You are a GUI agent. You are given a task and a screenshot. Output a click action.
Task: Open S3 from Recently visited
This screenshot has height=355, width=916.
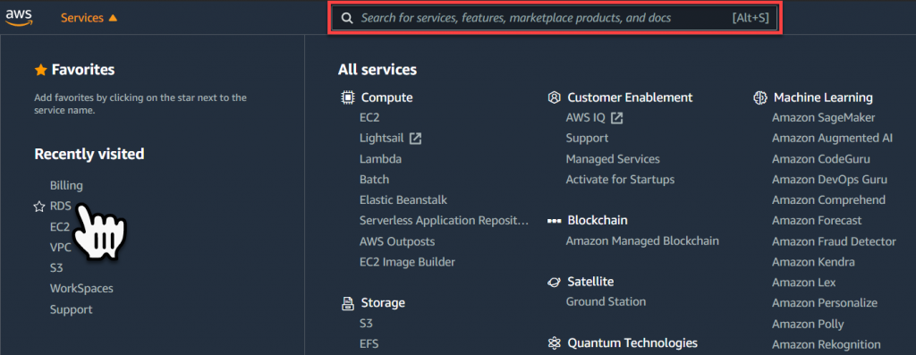tap(56, 268)
